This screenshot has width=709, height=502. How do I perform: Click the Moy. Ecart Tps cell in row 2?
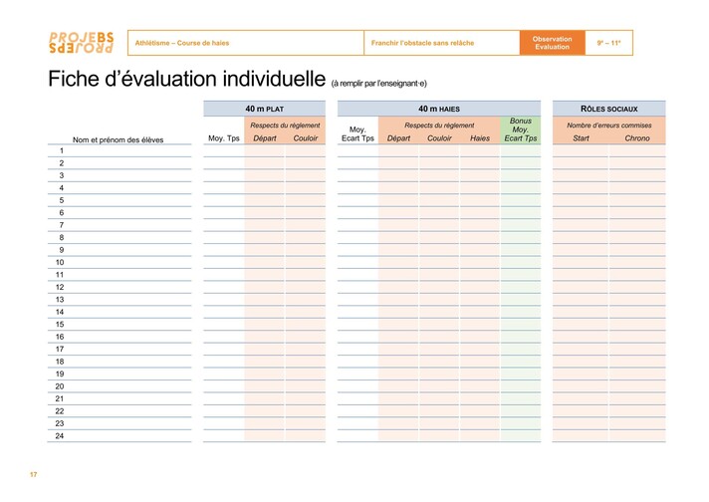tap(357, 163)
